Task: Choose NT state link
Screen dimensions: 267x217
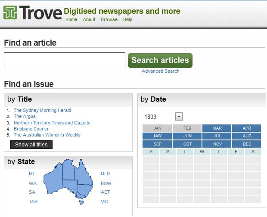Action: pyautogui.click(x=32, y=174)
